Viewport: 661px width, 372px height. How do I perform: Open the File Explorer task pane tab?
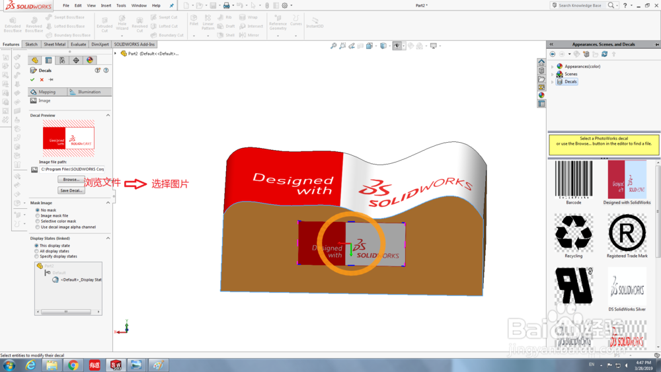pyautogui.click(x=541, y=79)
